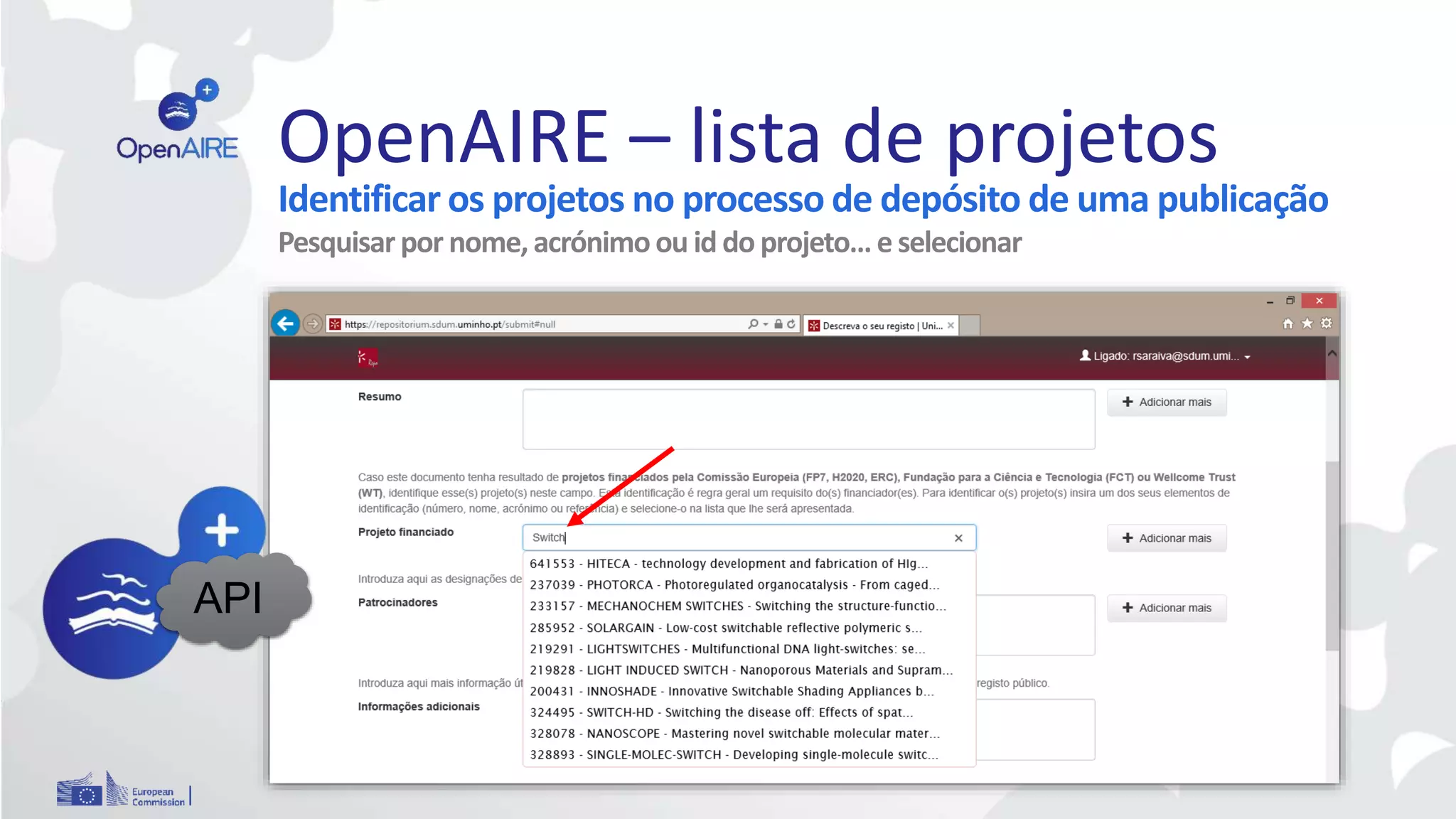Viewport: 1456px width, 819px height.
Task: Open the favorites star icon
Action: click(x=1307, y=323)
